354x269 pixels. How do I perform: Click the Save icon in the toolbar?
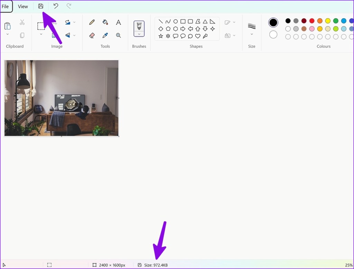(x=40, y=6)
